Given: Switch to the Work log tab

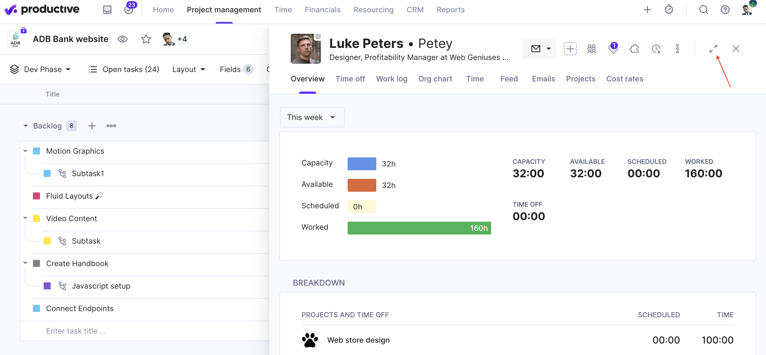Looking at the screenshot, I should 391,79.
